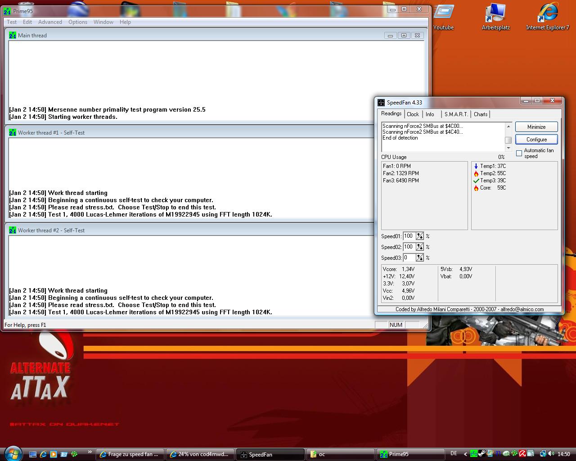The height and width of the screenshot is (461, 576).
Task: Restore the Main thread child window
Action: pos(404,36)
